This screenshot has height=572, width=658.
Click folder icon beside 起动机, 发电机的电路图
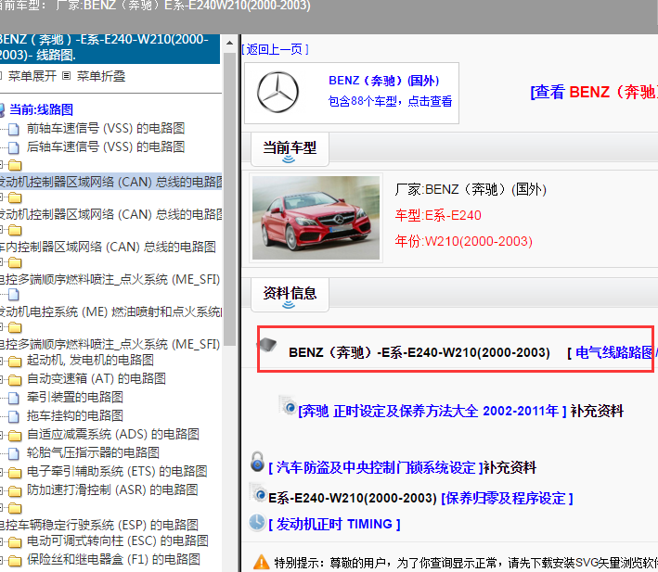click(x=15, y=361)
